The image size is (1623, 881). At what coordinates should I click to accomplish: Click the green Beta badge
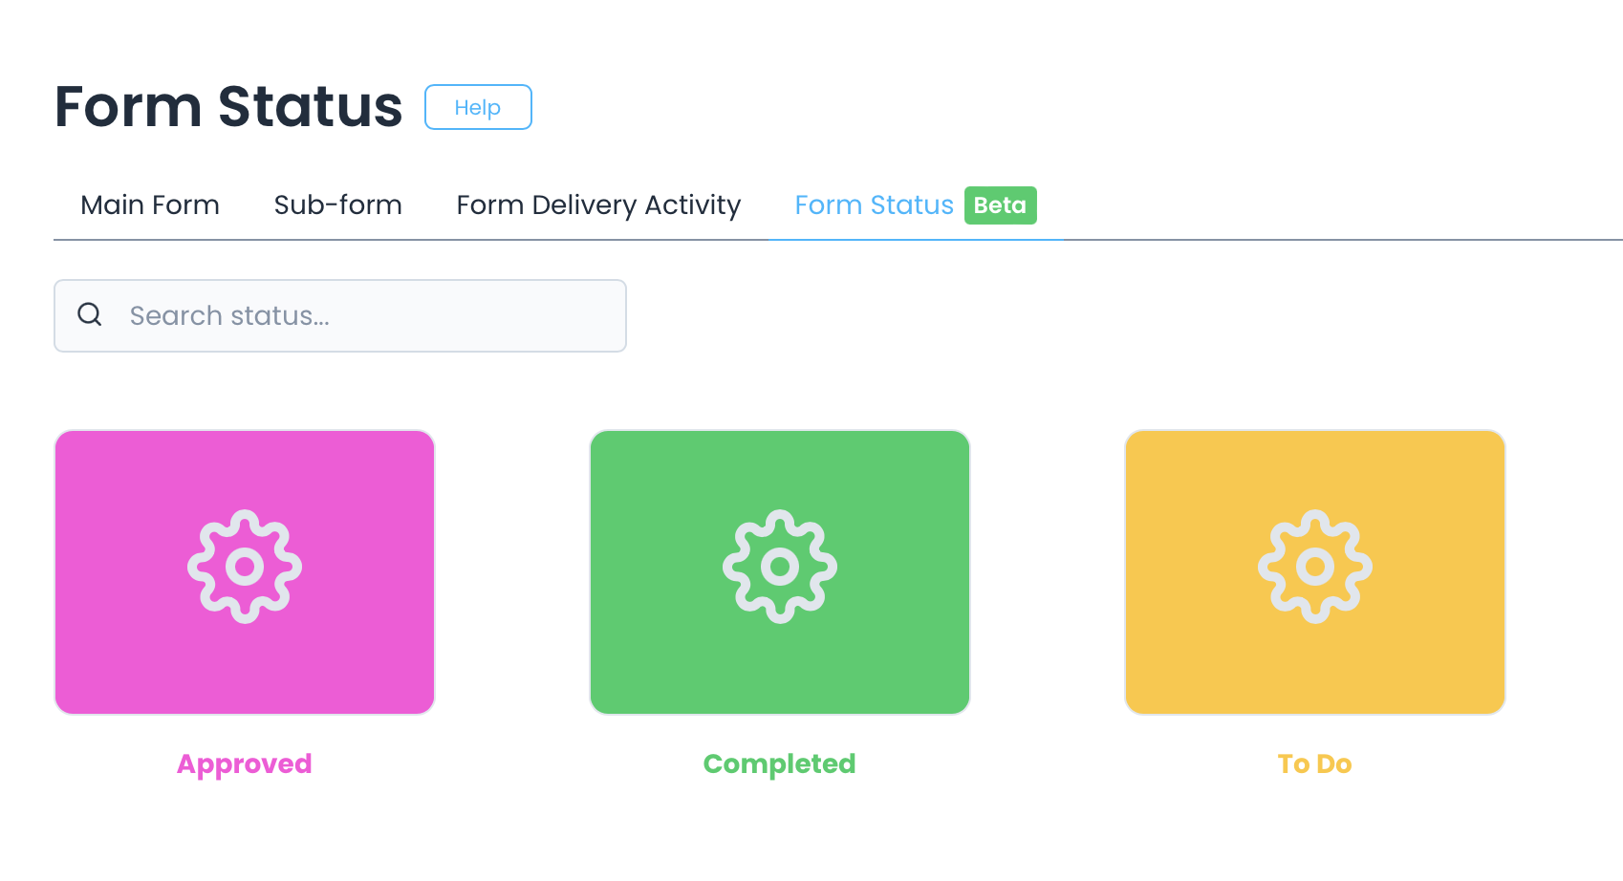1000,205
